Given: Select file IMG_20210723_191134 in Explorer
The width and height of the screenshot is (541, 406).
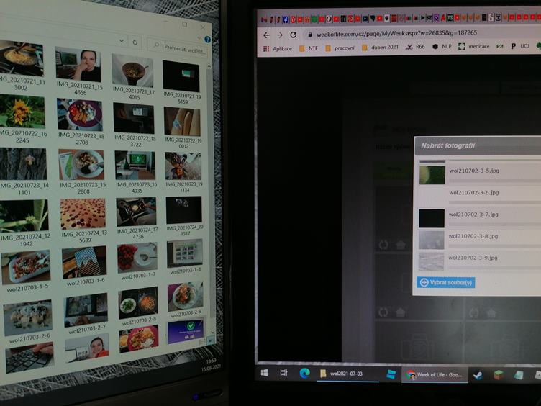Looking at the screenshot, I should 183,172.
